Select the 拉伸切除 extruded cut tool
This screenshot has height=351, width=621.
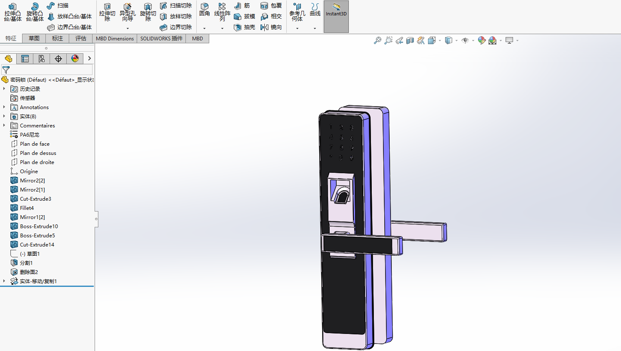tap(107, 12)
